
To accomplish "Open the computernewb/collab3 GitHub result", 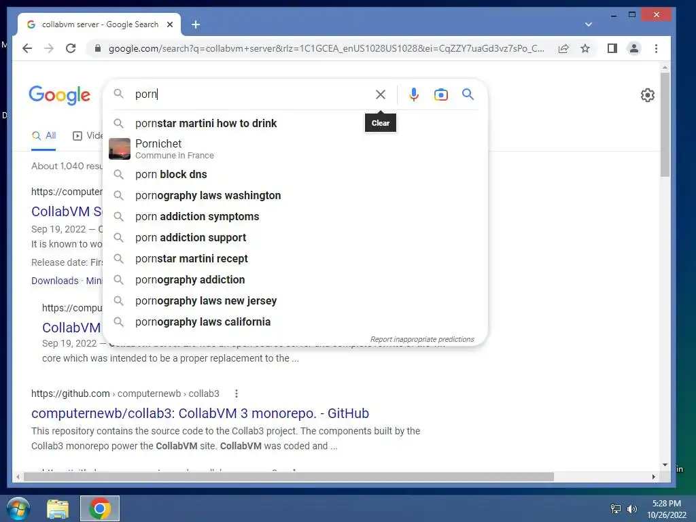I will pyautogui.click(x=201, y=413).
